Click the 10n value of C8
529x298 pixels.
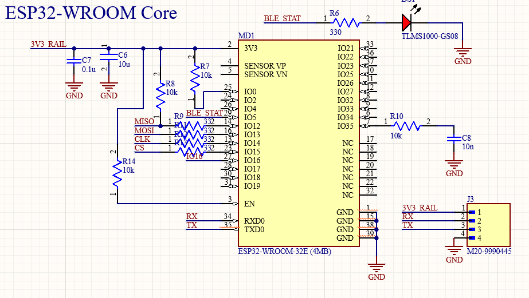tap(468, 147)
